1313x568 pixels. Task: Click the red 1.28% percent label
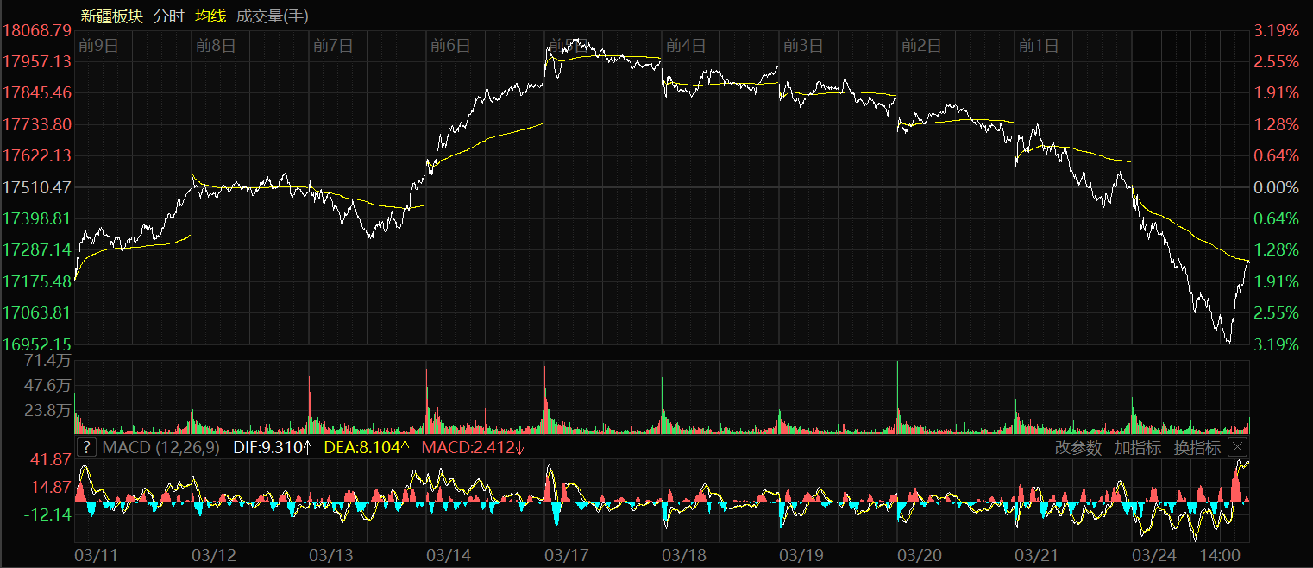(x=1276, y=124)
